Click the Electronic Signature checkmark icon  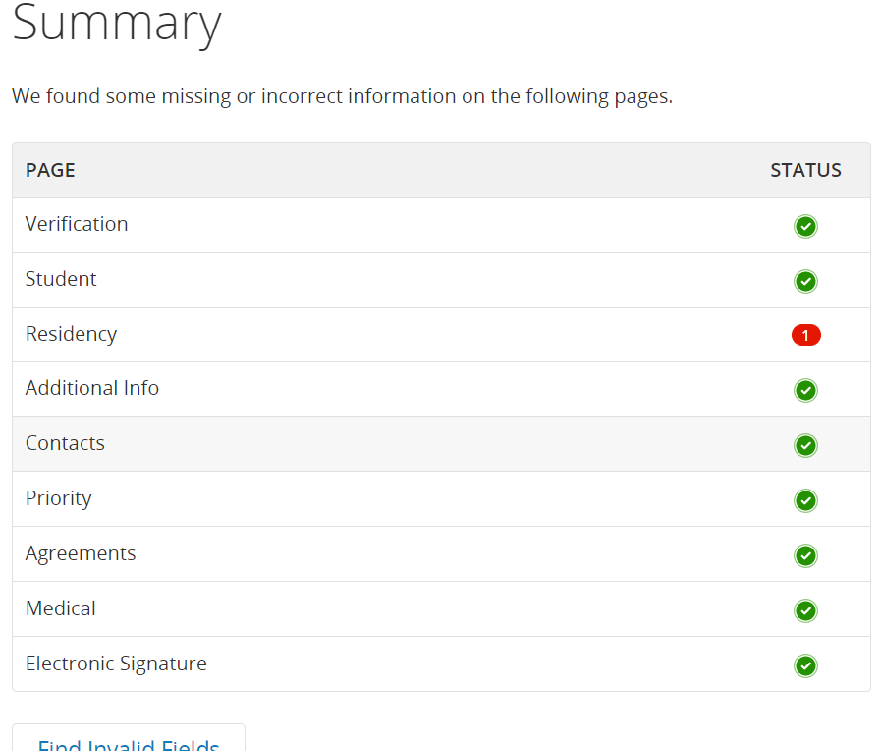tap(805, 666)
